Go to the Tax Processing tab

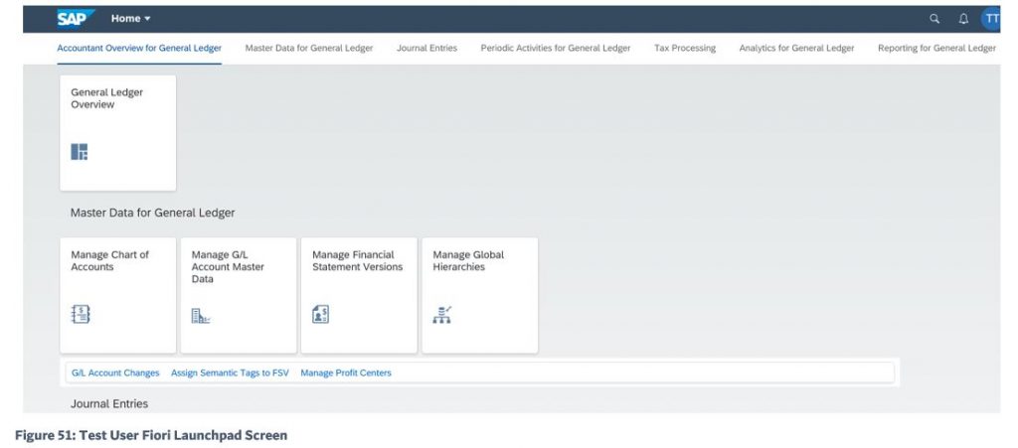point(685,48)
